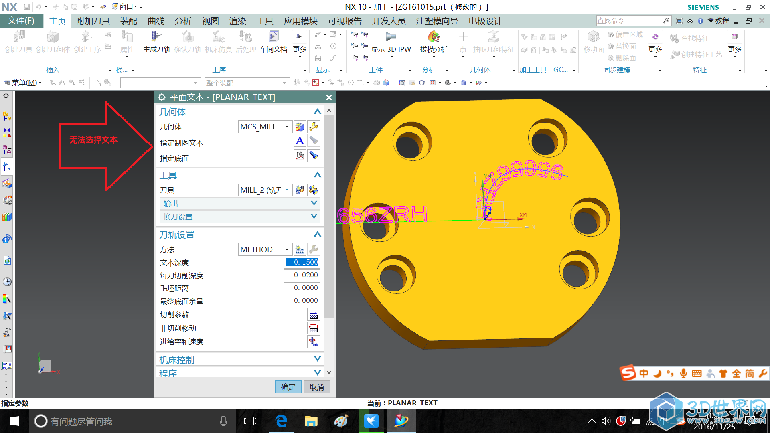Open the tool MILL_2 dropdown
This screenshot has height=433, width=770.
coord(287,190)
